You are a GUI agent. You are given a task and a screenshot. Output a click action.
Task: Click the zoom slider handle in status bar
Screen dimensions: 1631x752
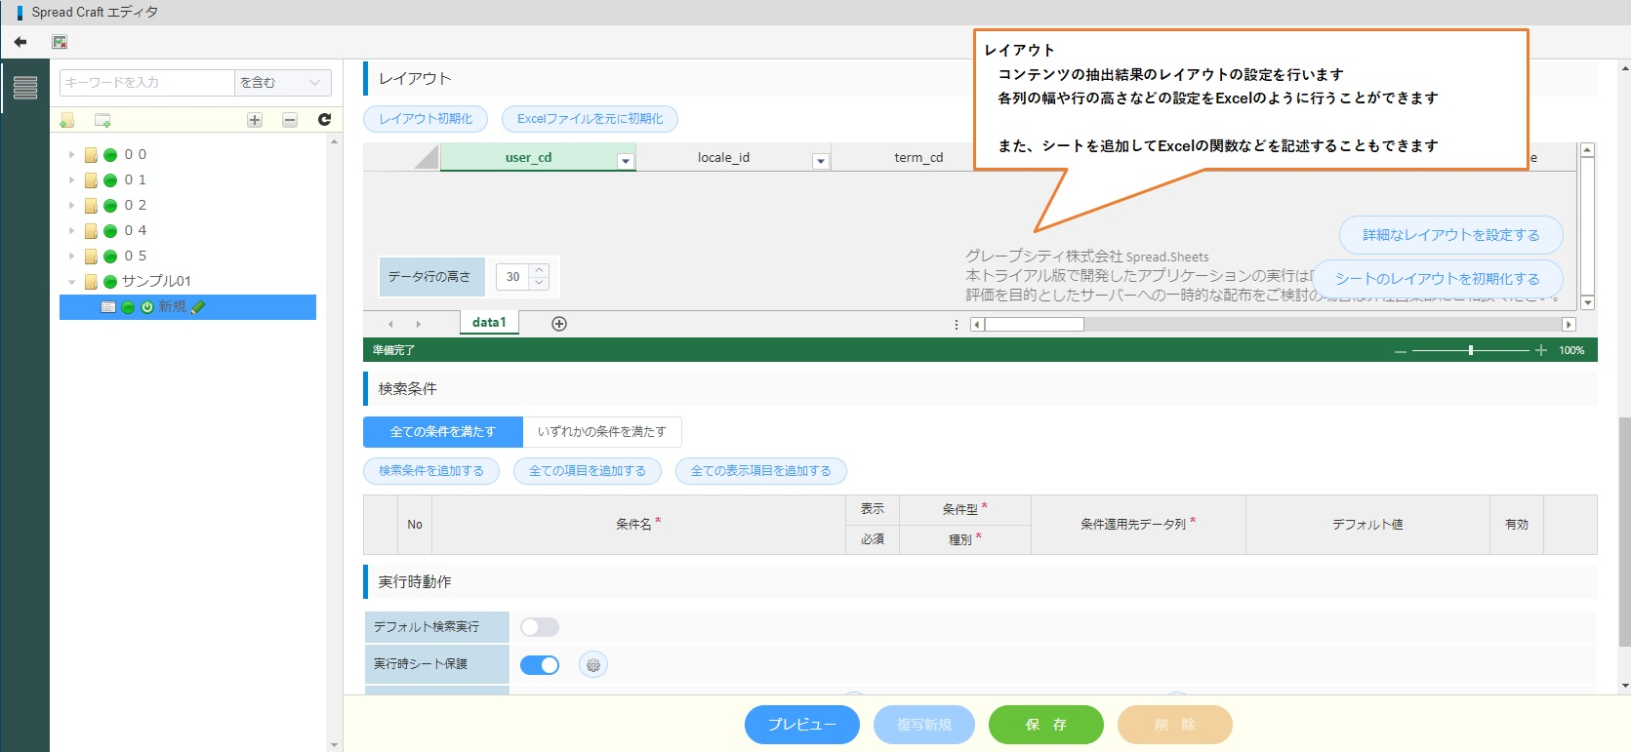point(1470,350)
